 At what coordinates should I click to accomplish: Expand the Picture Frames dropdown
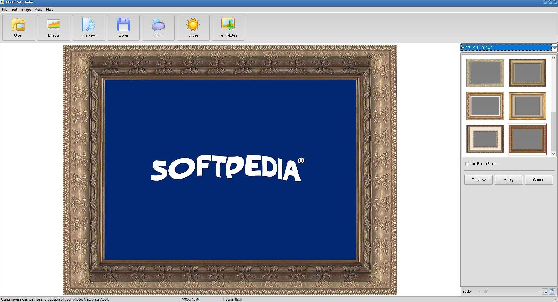coord(555,47)
